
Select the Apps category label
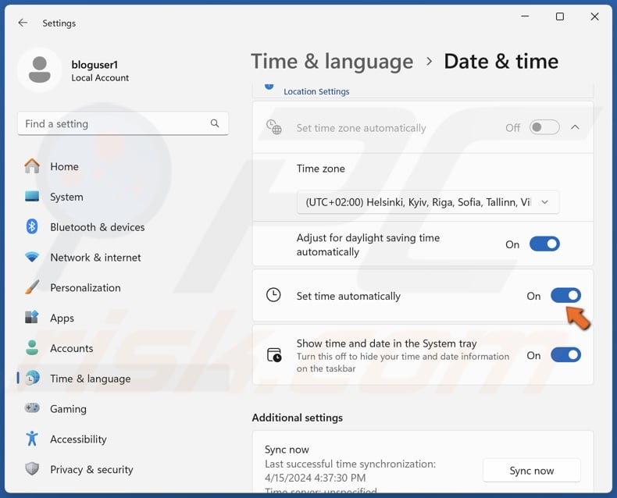(x=62, y=318)
